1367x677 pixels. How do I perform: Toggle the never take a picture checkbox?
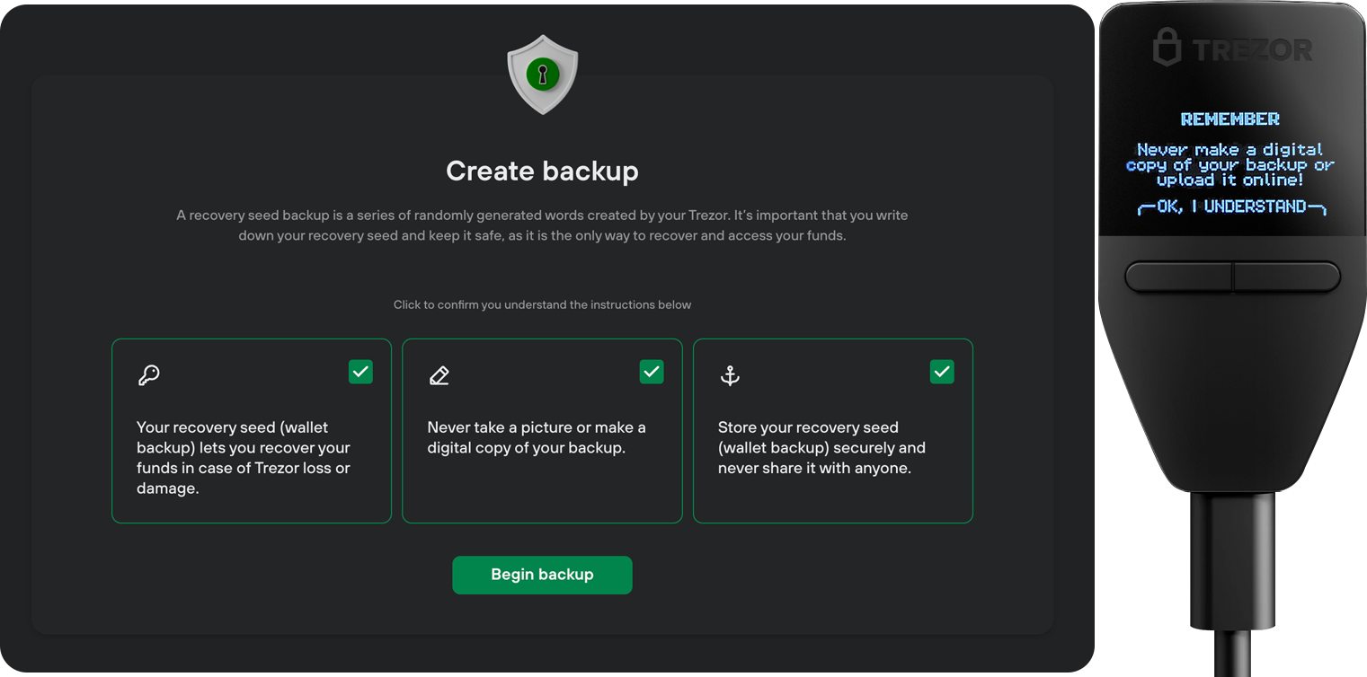651,372
